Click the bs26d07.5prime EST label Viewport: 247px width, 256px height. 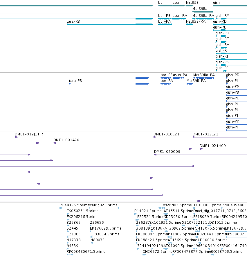point(177,205)
